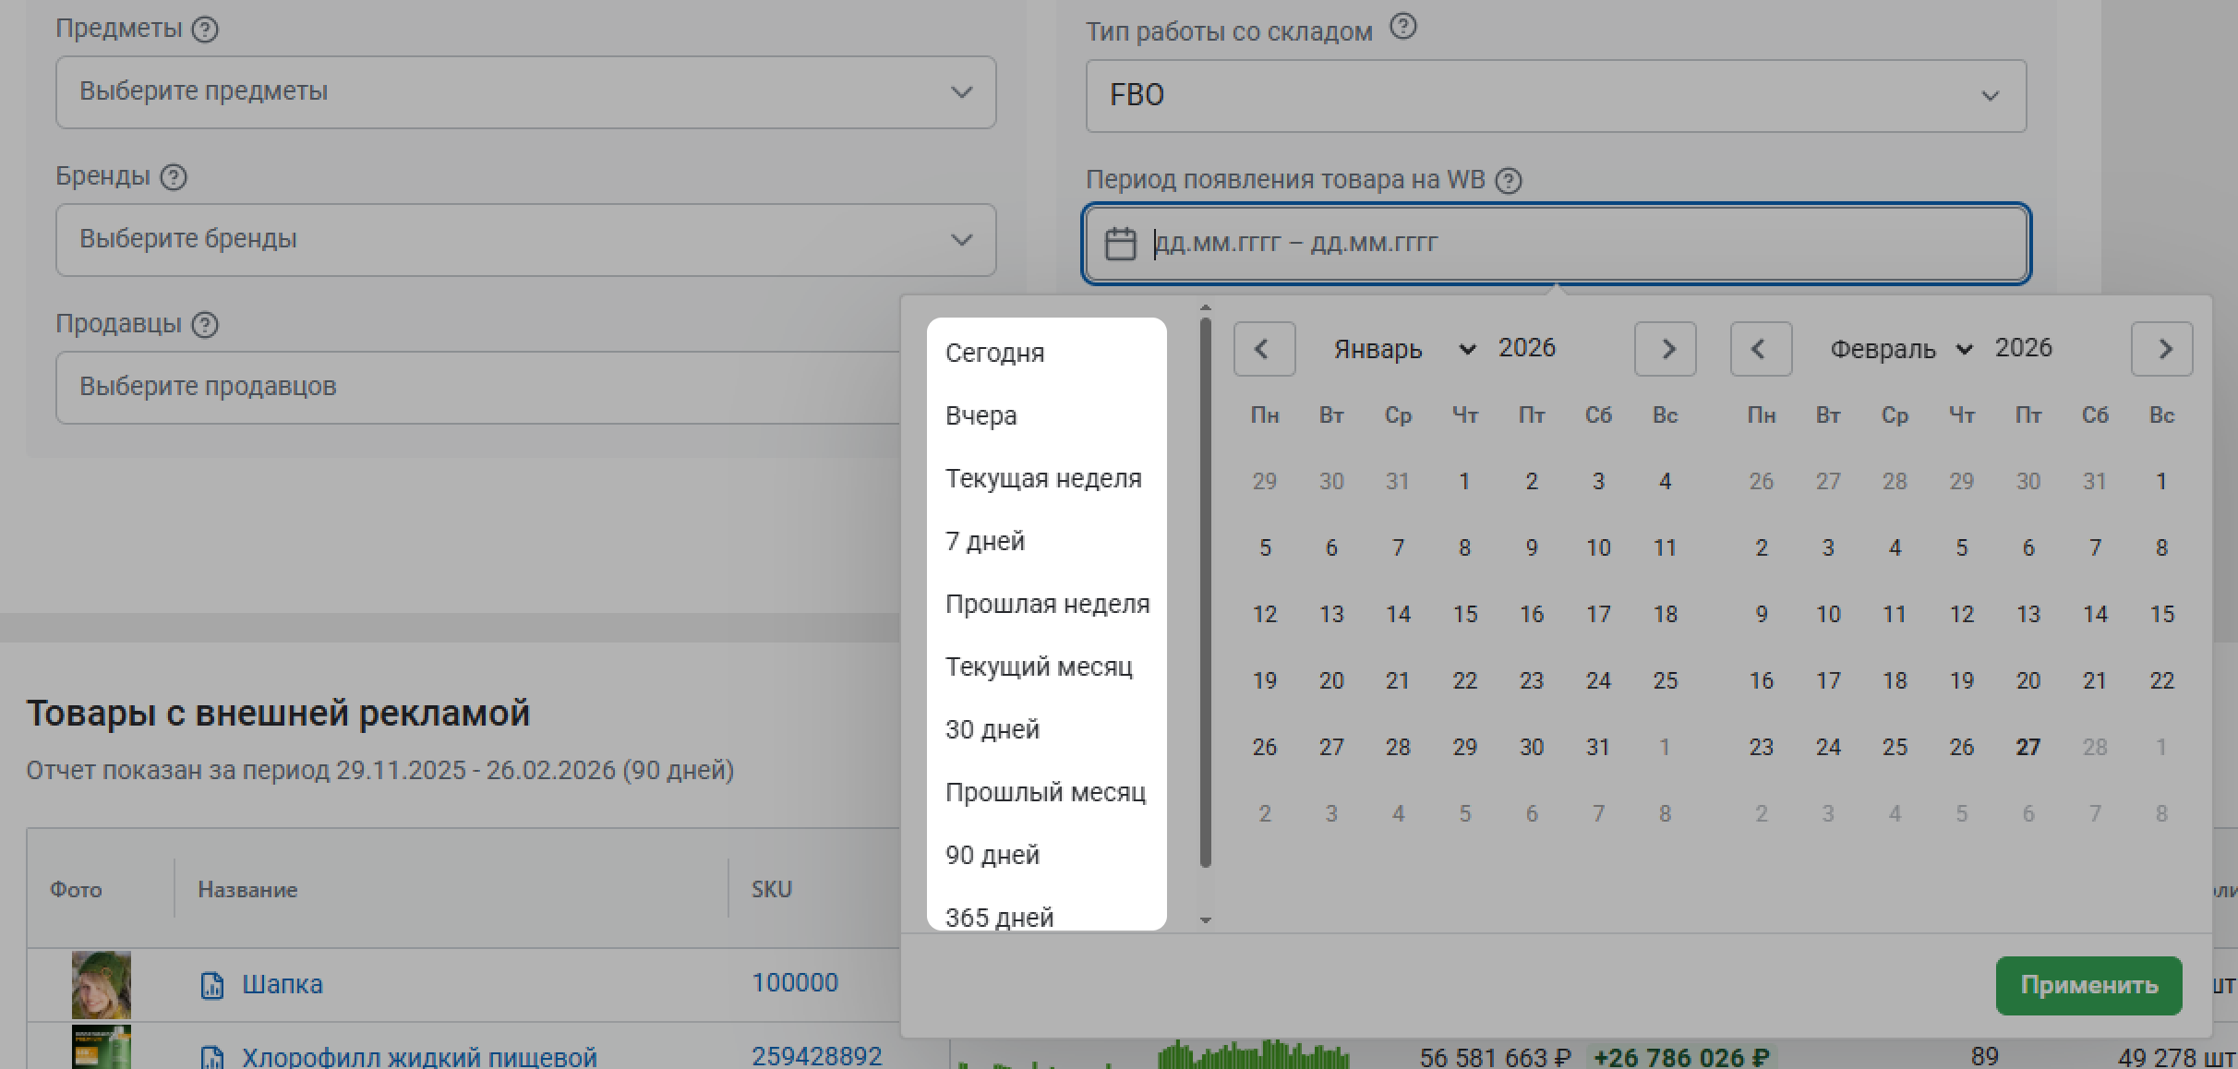The height and width of the screenshot is (1069, 2238).
Task: Click the preset list scrollbar
Action: coord(1205,591)
